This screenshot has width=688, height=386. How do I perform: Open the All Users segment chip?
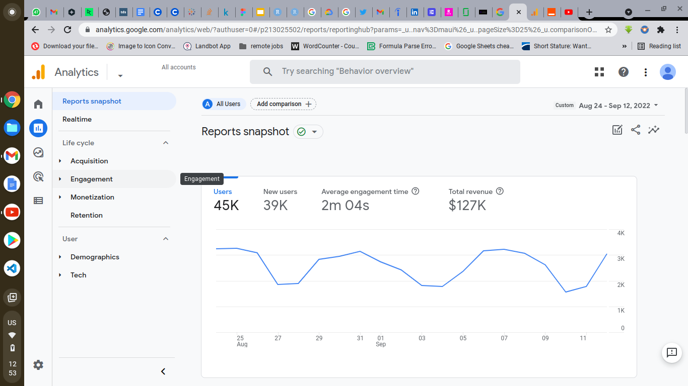pyautogui.click(x=223, y=104)
